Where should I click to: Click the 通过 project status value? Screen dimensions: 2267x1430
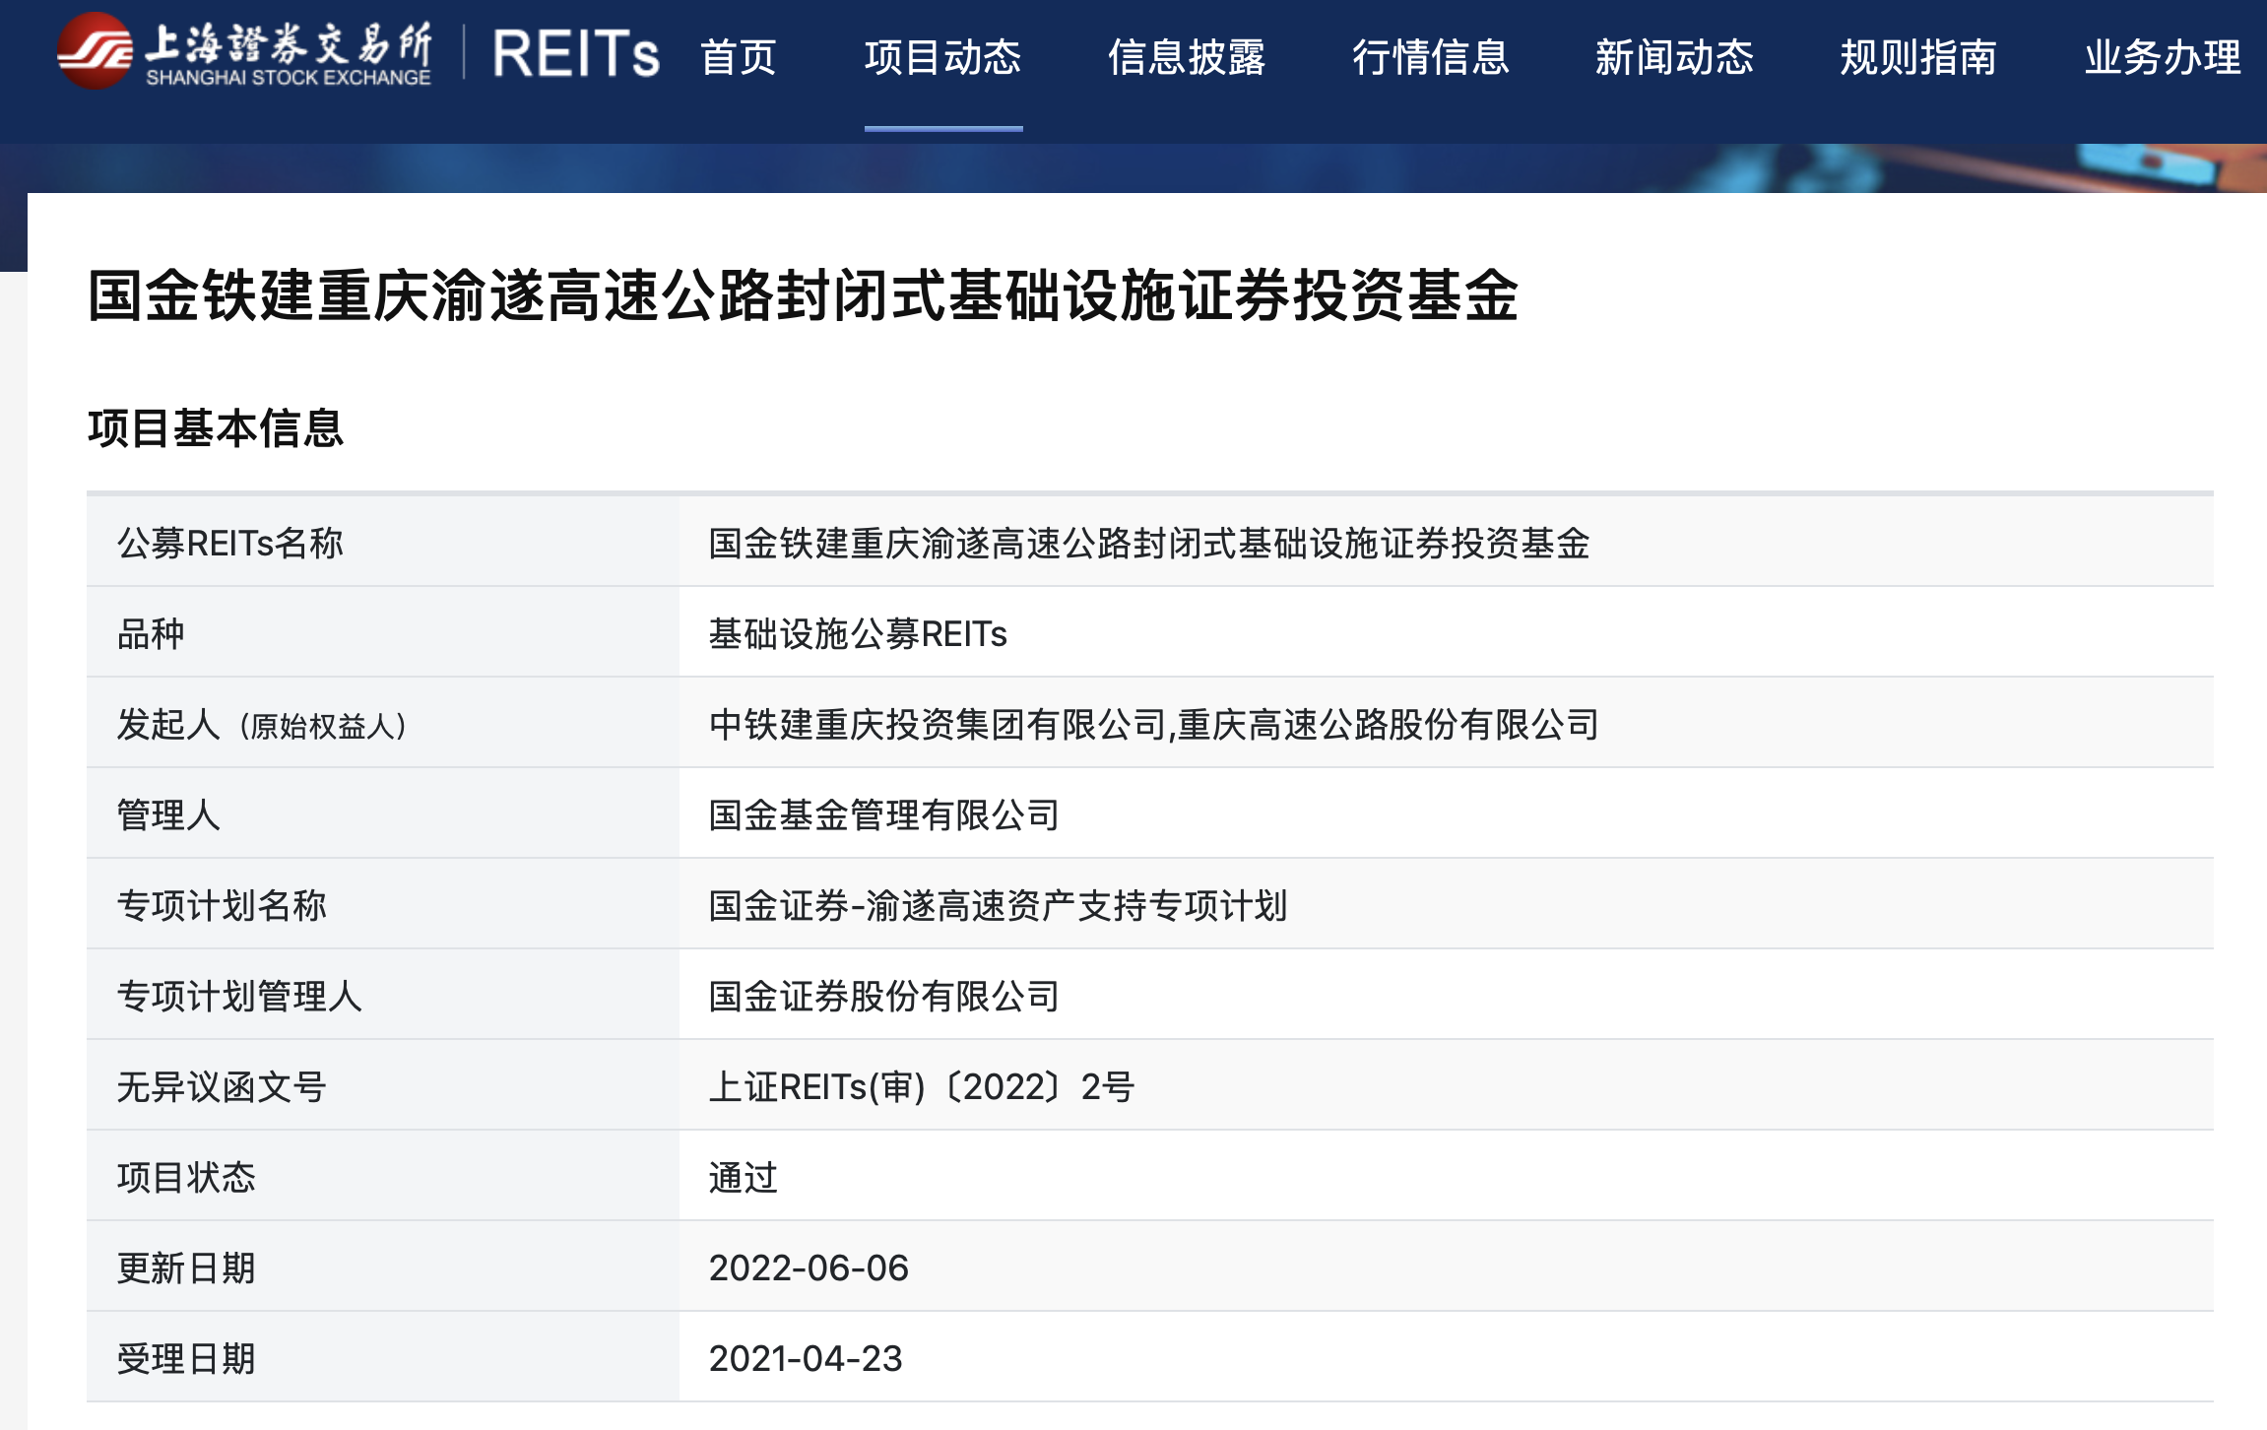coord(744,1178)
